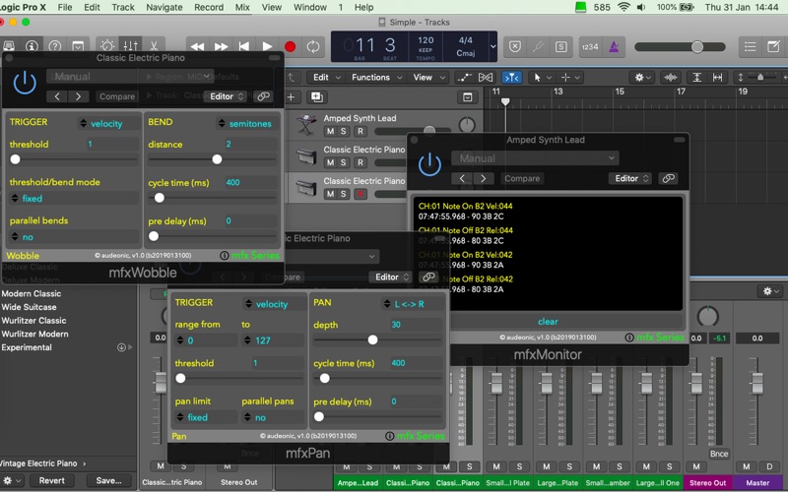Open Quick Help question mark button
Image resolution: width=788 pixels, height=492 pixels.
pyautogui.click(x=55, y=46)
